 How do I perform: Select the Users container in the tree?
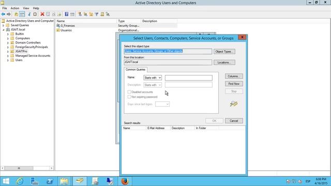19,60
